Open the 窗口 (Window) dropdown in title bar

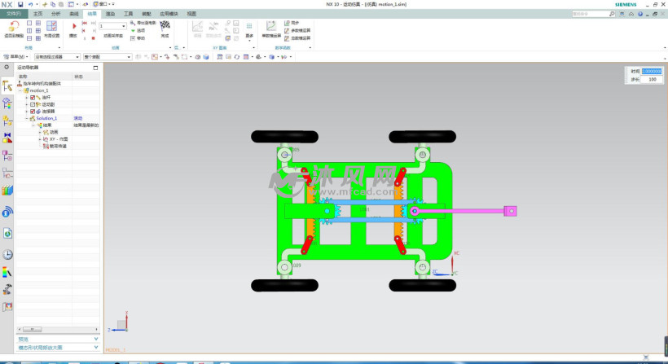tap(103, 4)
